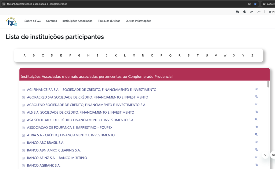Copy link icon beside BANCO ABC BRASIL S.A.
Viewport: 275px width, 169px height.
click(x=256, y=142)
